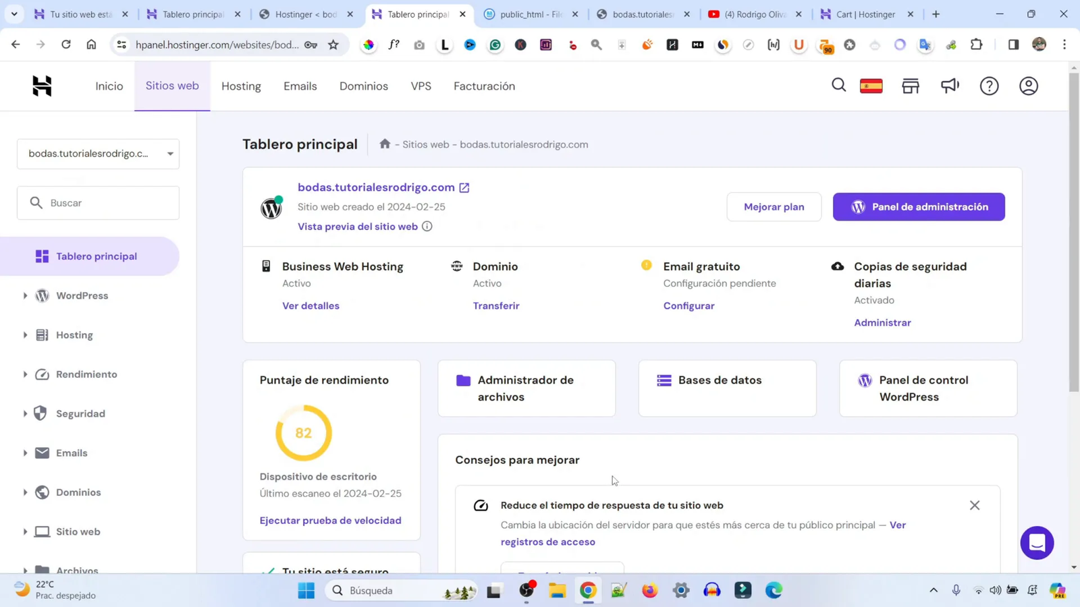
Task: Click the browser home button icon
Action: (91, 45)
